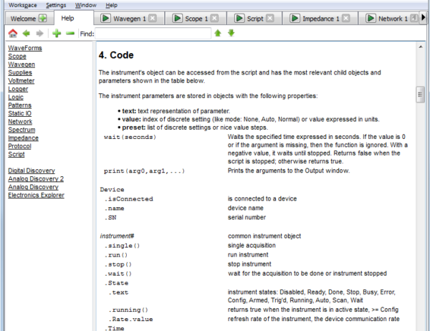Show more tabs with right arrow

[x=424, y=17]
